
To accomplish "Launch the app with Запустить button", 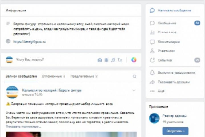I will [175, 131].
